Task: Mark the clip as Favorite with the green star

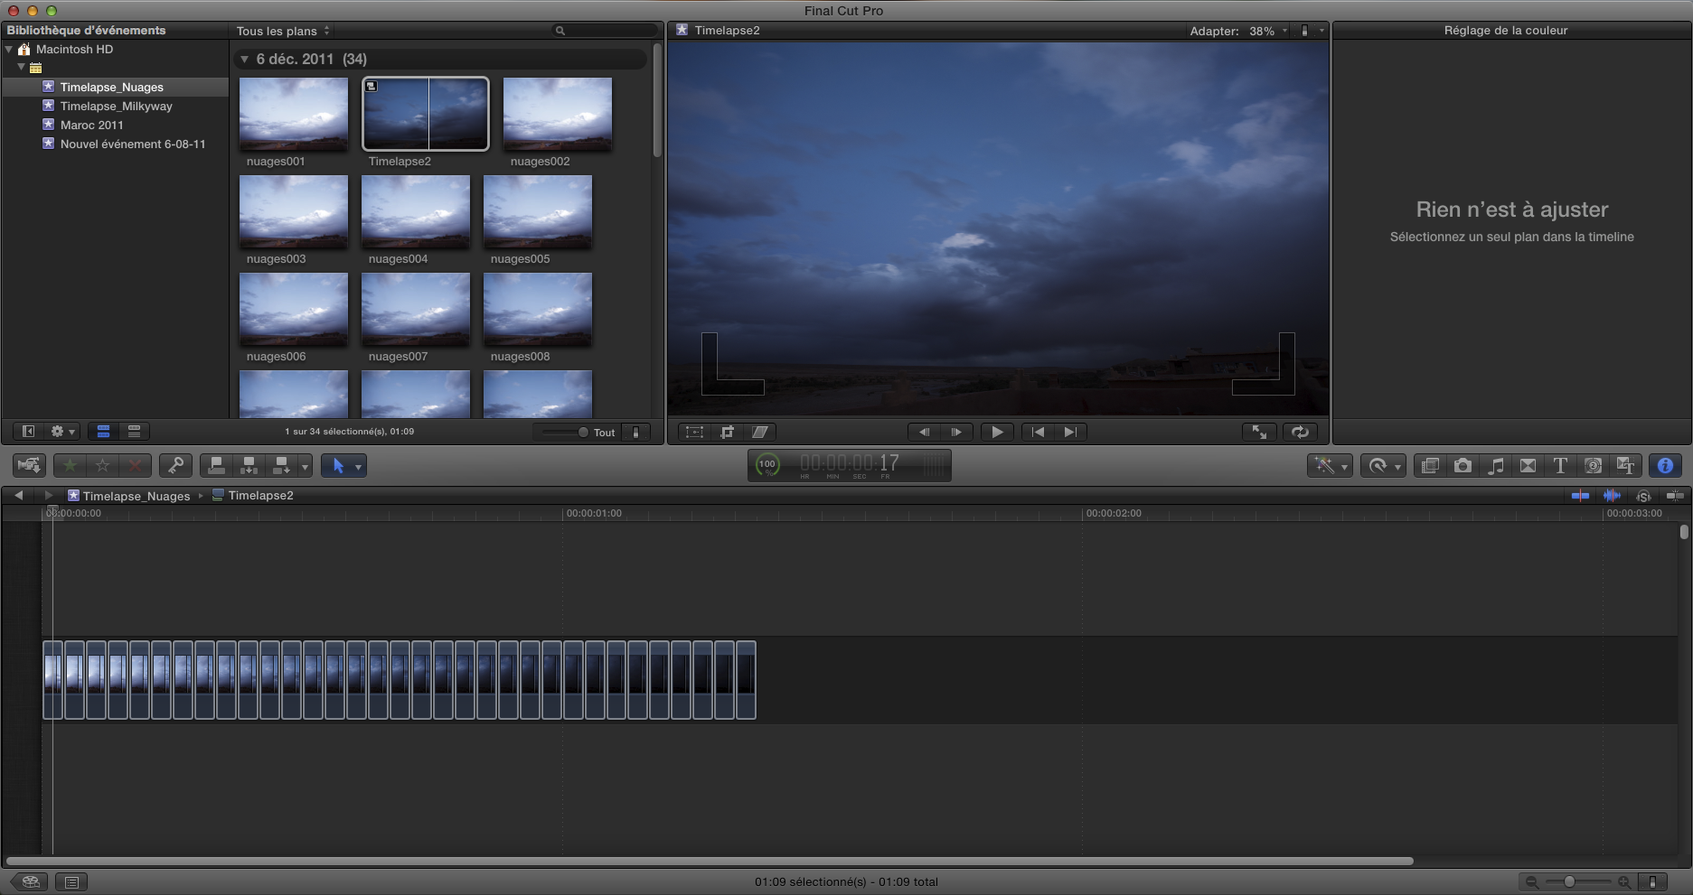Action: [71, 466]
